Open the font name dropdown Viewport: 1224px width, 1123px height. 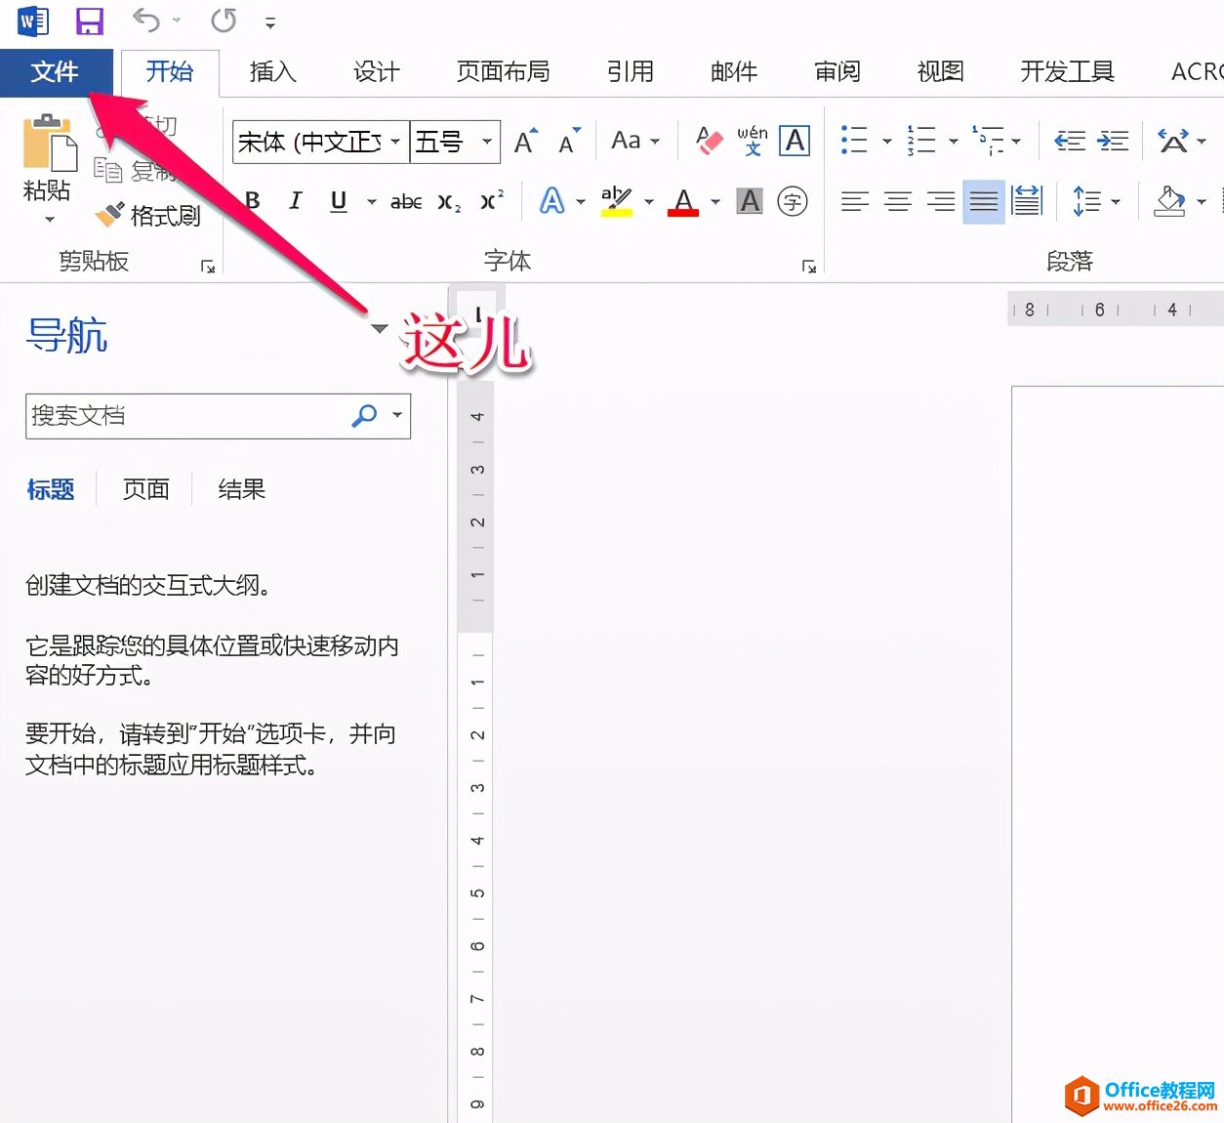pyautogui.click(x=396, y=141)
